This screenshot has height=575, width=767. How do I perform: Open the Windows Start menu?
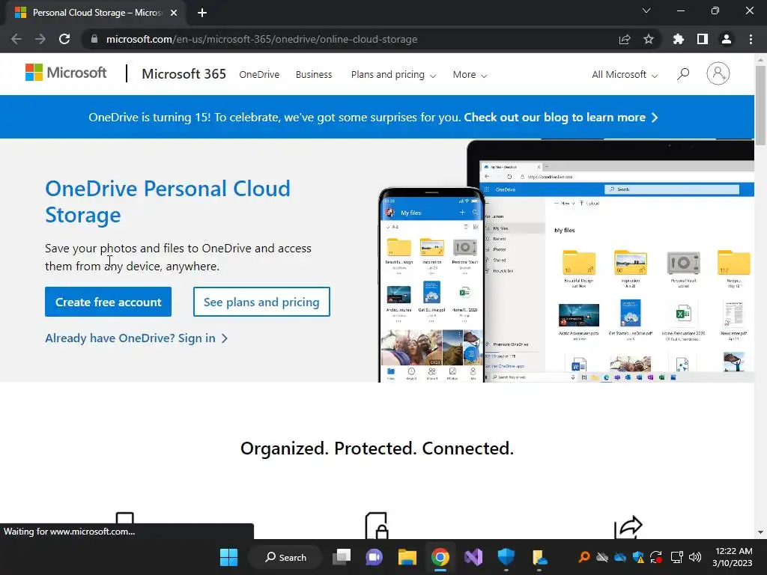229,557
